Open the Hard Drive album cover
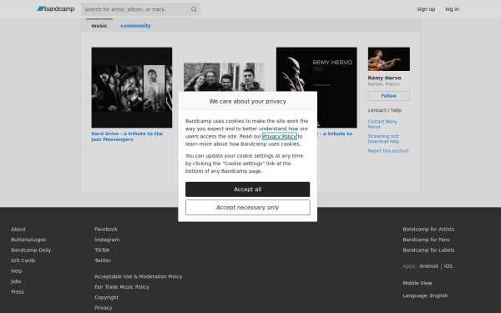This screenshot has height=313, width=501. pos(132,88)
